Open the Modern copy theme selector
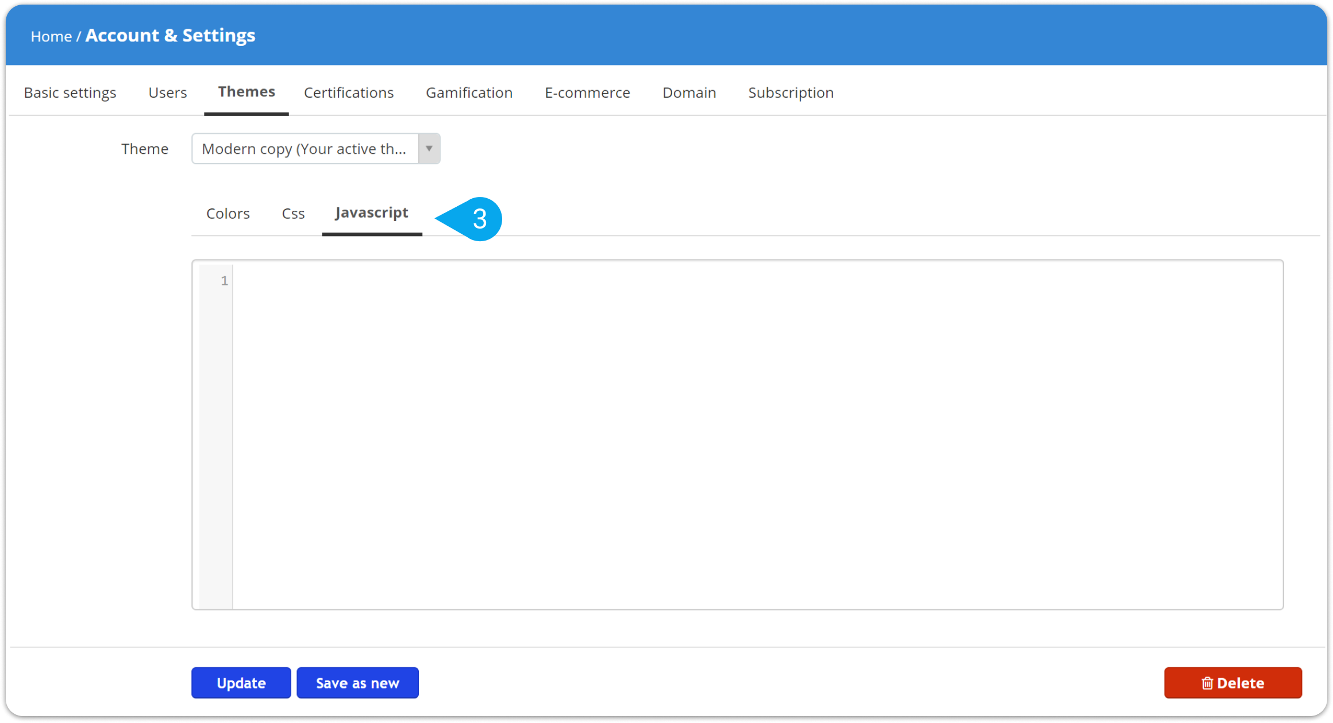1333x723 pixels. (x=305, y=149)
